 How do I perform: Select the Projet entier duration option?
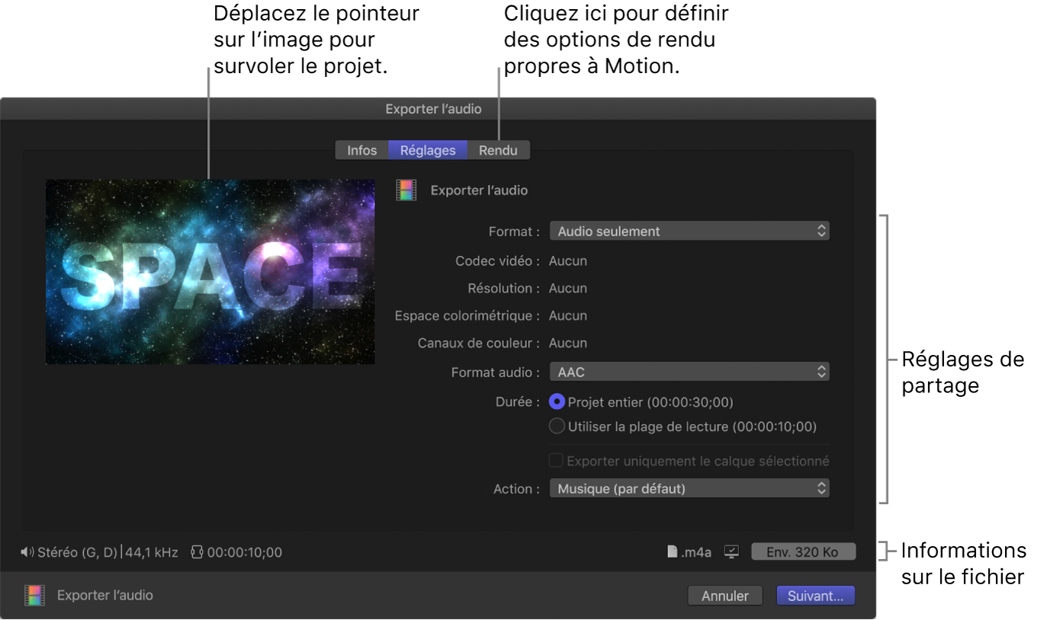tap(557, 401)
